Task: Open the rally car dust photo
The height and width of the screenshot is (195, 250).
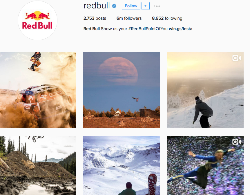Action: click(38, 90)
